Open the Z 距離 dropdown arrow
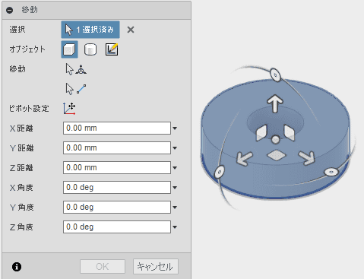The width and height of the screenshot is (364, 279). (175, 168)
